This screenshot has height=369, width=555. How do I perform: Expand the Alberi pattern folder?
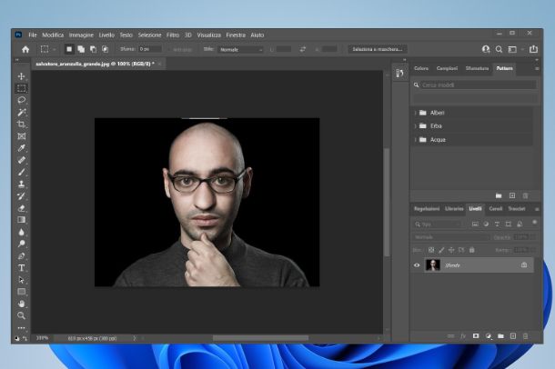click(415, 113)
